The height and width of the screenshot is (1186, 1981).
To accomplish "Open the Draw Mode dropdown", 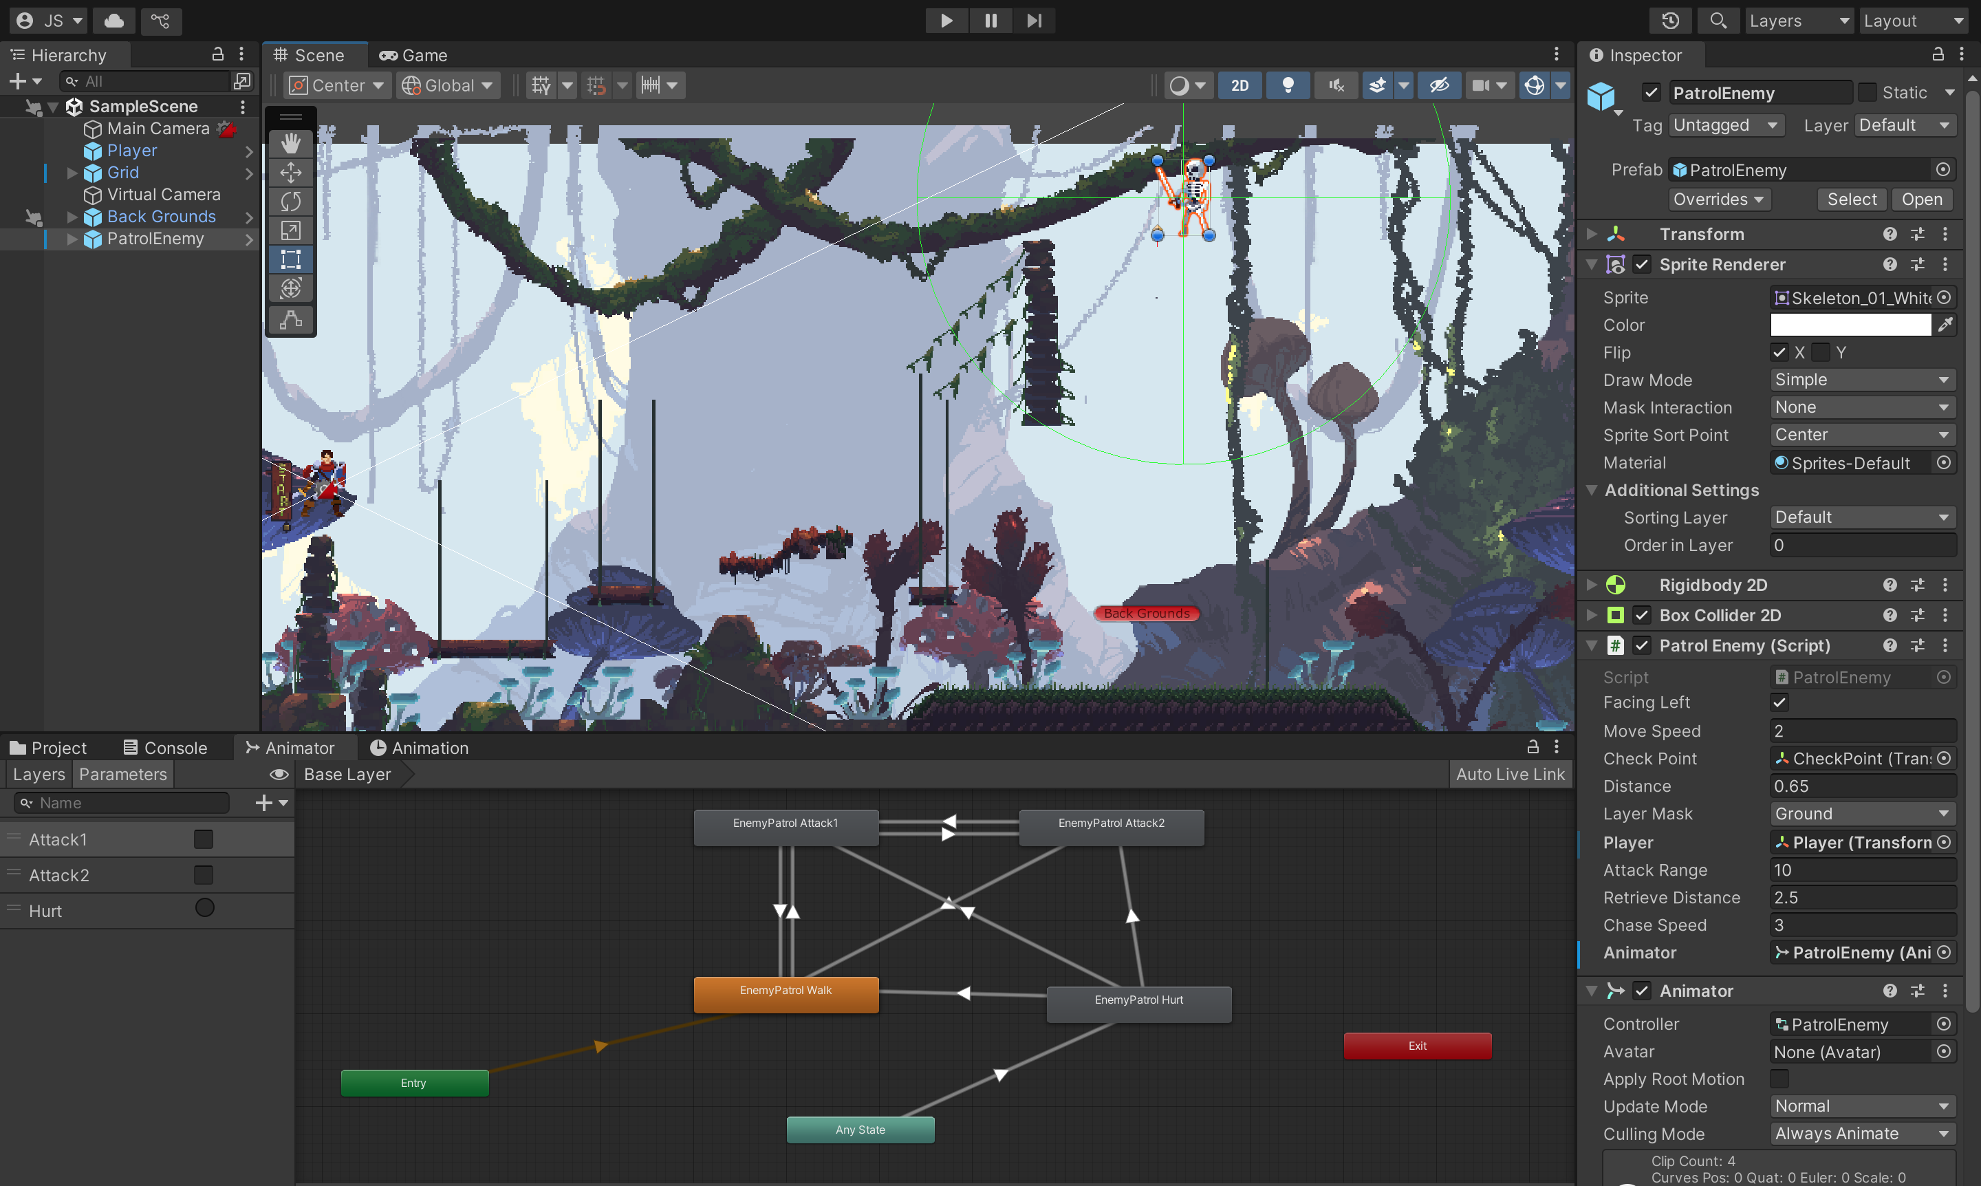I will coord(1862,380).
